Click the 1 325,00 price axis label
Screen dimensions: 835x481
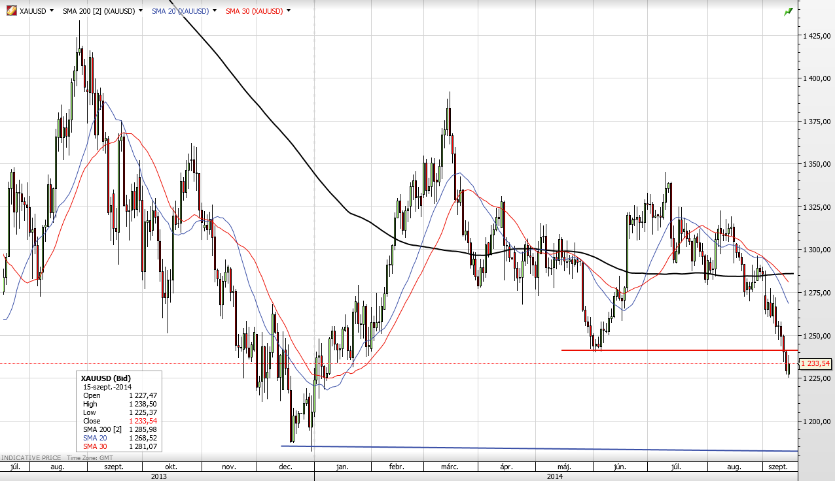(817, 207)
